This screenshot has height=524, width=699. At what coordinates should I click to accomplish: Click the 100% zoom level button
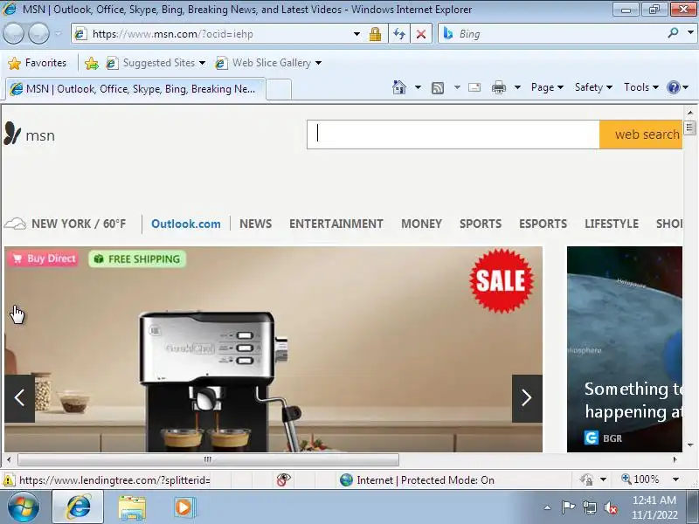[640, 479]
